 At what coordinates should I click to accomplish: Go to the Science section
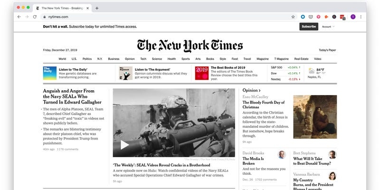157,59
